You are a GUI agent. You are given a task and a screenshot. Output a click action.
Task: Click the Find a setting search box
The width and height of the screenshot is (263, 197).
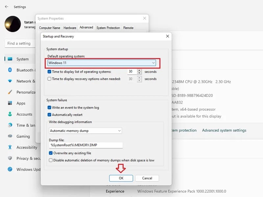tap(20, 43)
